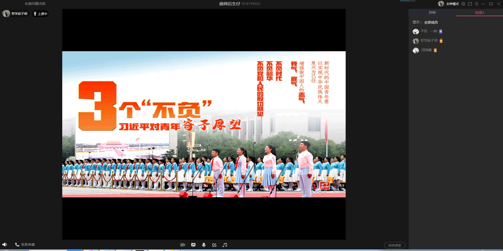Viewport: 503px width, 251px height.
Task: Click the 发言申请 speak request button
Action: click(25, 245)
